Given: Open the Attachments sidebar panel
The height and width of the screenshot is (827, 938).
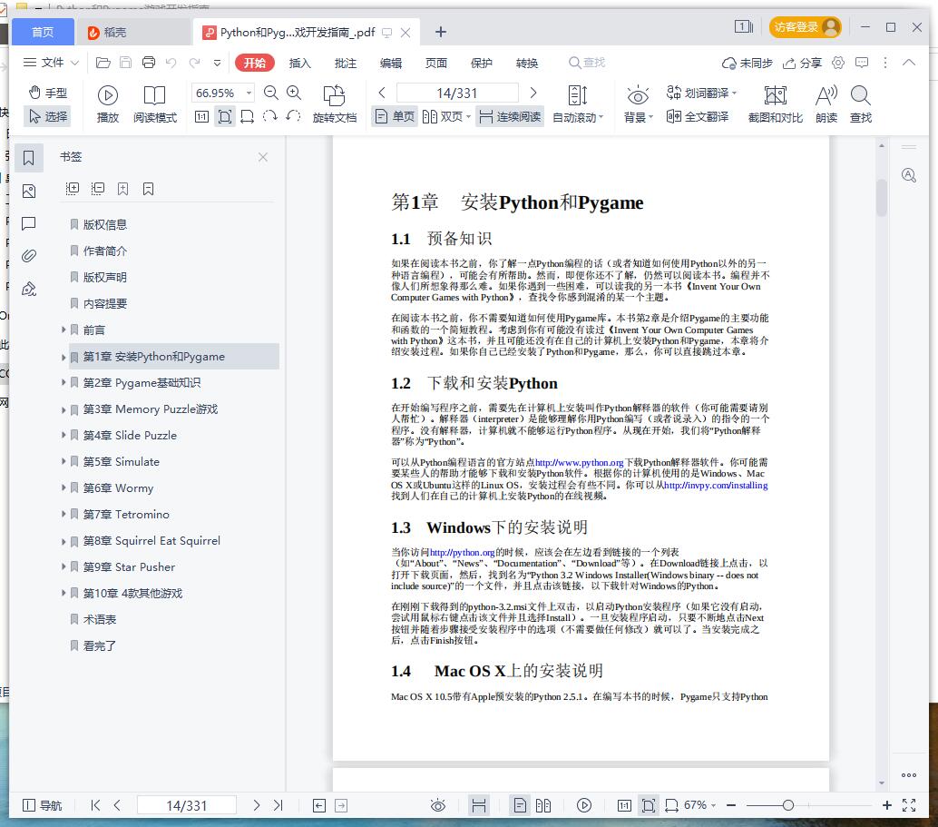Looking at the screenshot, I should tap(29, 256).
